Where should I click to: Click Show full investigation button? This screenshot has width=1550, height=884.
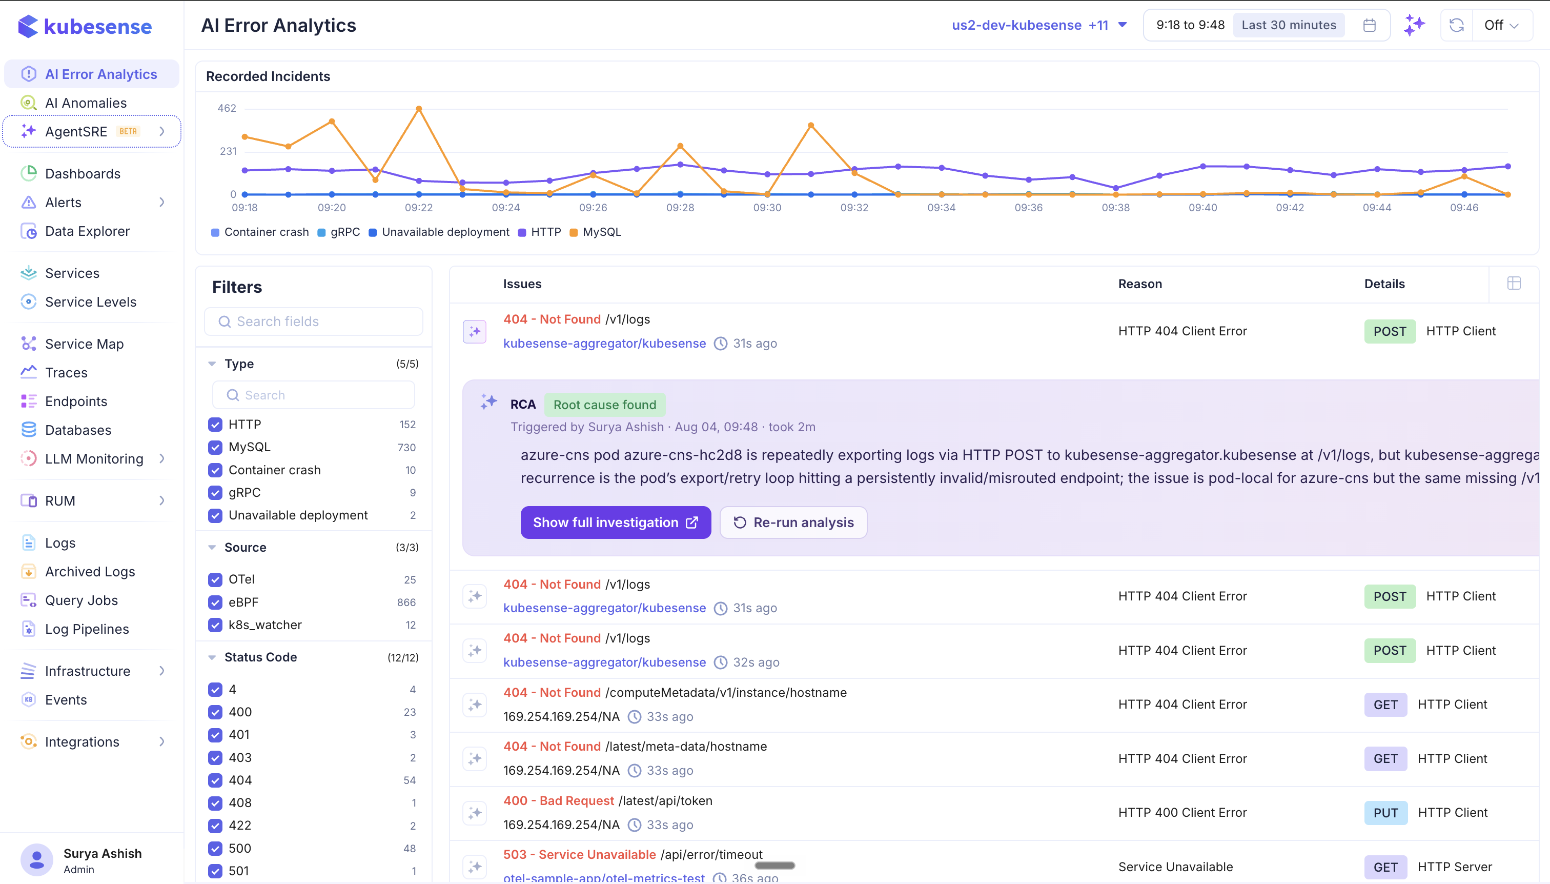pos(616,522)
